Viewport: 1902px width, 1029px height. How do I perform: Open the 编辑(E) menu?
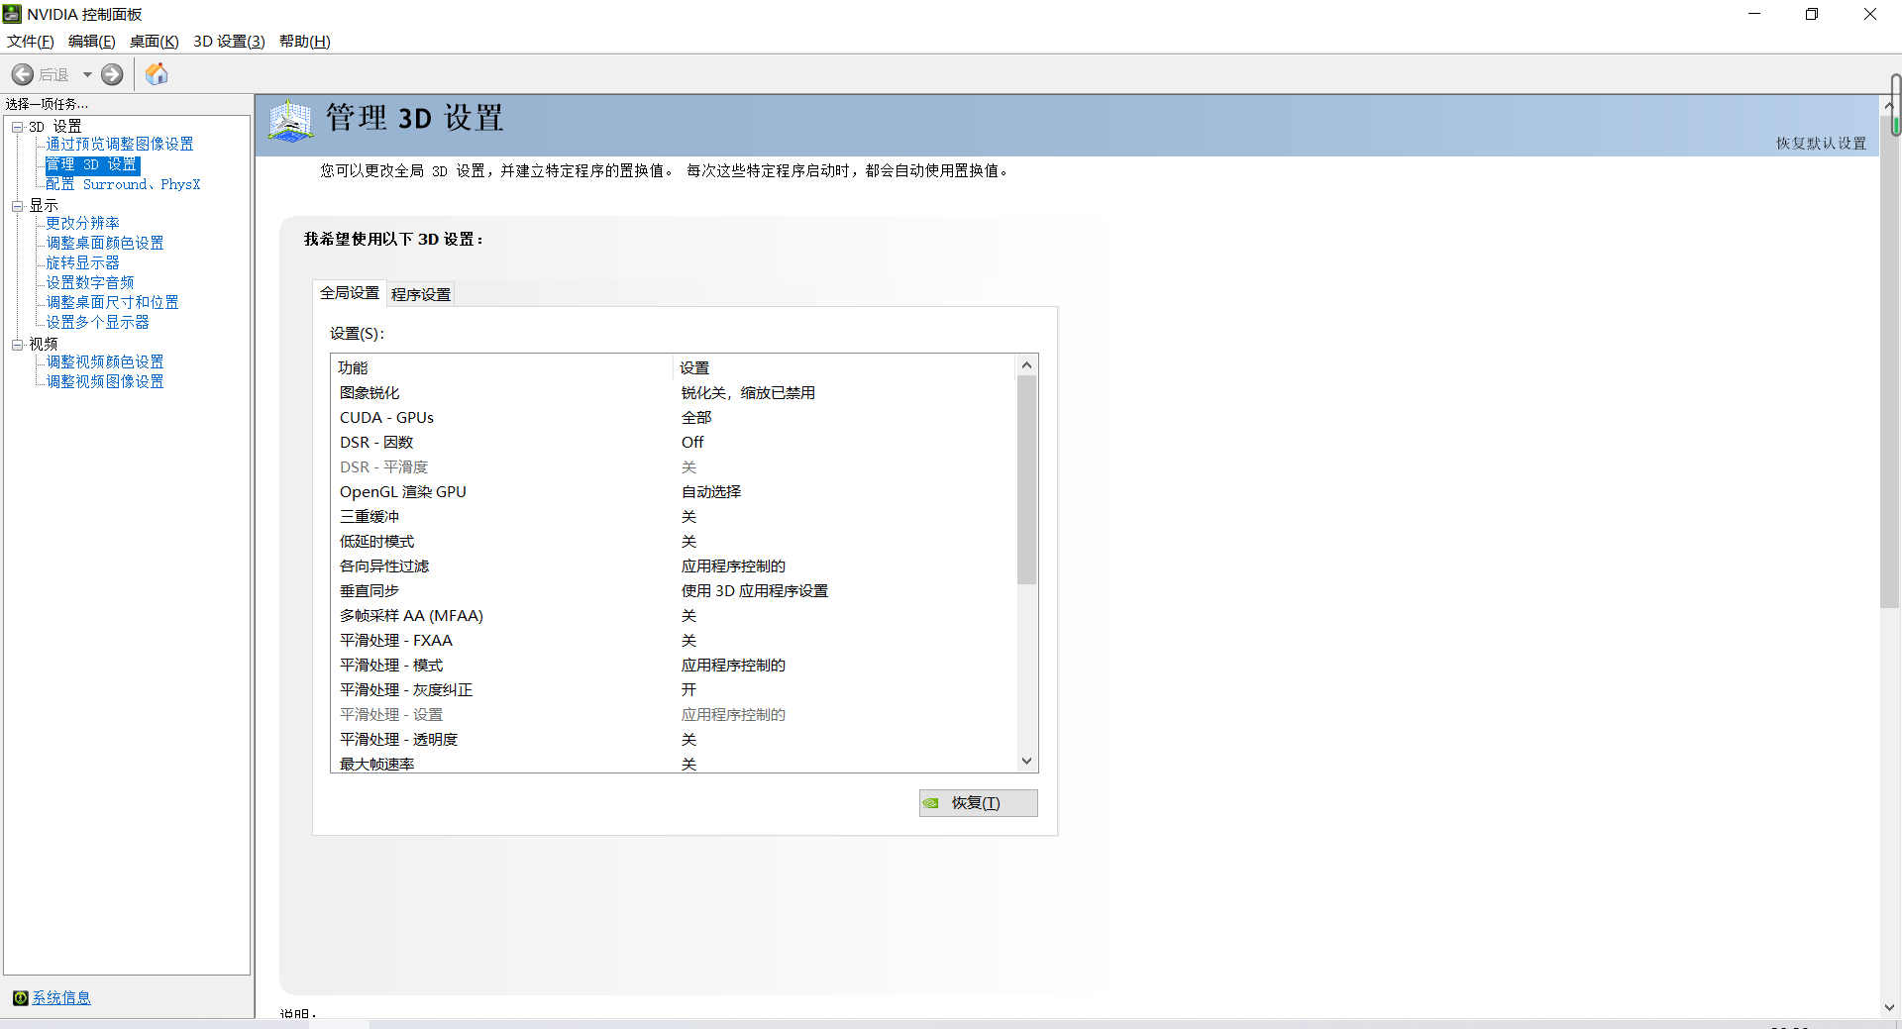91,41
